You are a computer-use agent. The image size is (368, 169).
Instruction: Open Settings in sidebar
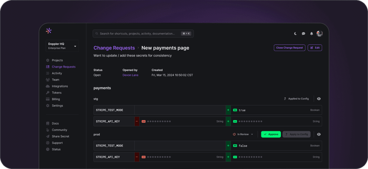(x=54, y=105)
